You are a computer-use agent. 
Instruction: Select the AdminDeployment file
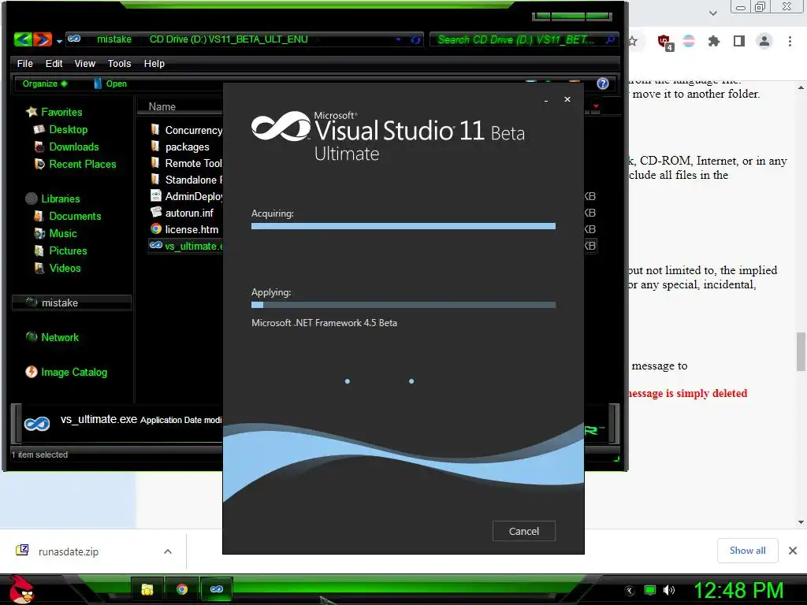click(186, 196)
